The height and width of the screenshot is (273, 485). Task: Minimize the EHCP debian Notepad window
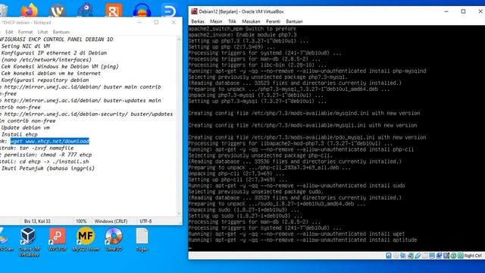[x=139, y=22]
